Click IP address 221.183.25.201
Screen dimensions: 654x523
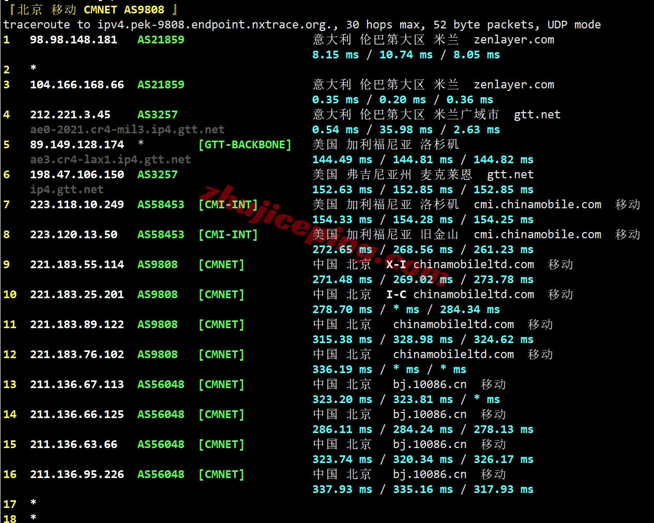click(x=77, y=295)
